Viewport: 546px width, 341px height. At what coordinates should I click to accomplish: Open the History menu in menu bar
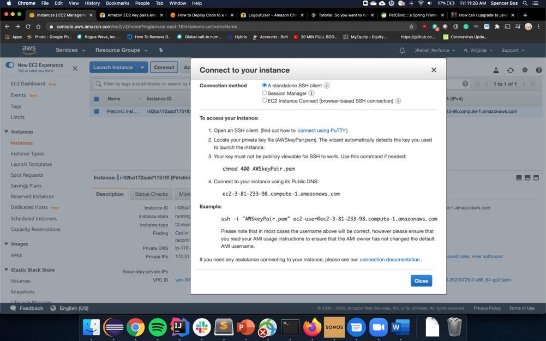coord(92,3)
